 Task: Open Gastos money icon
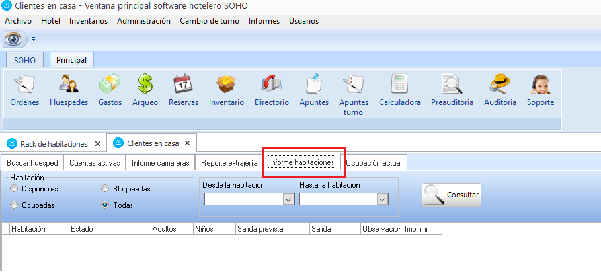tap(110, 85)
